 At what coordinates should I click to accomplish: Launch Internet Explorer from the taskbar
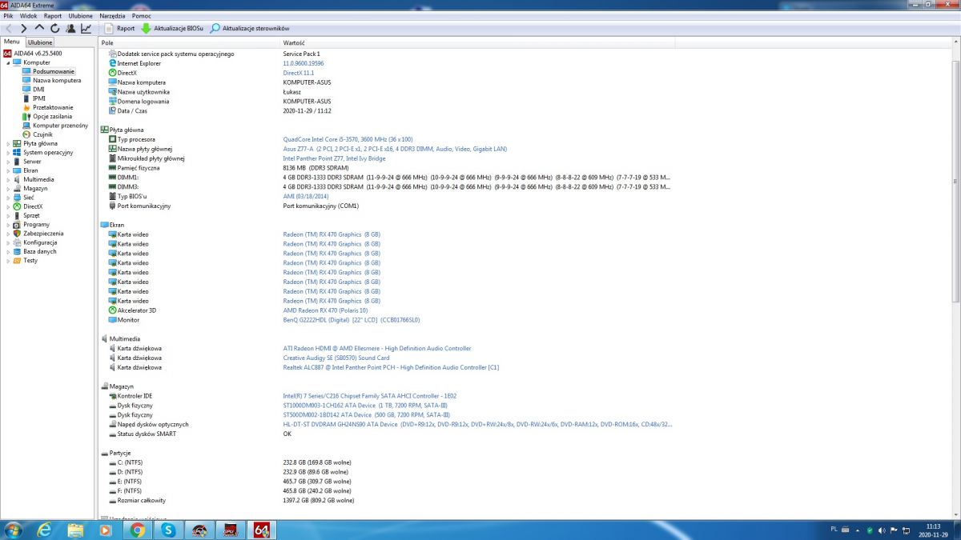pos(45,530)
